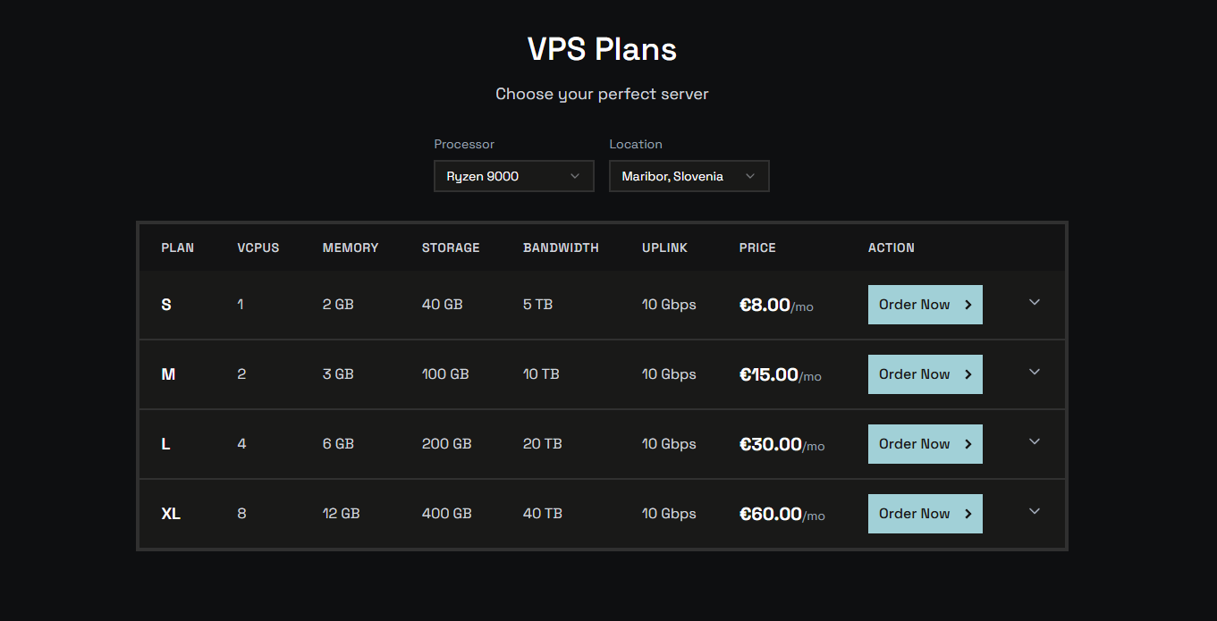Viewport: 1217px width, 621px height.
Task: Click the MEMORY column header
Action: pos(351,248)
